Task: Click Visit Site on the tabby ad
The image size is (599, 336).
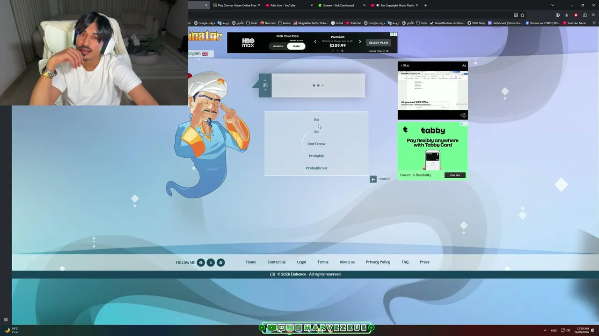Action: tap(455, 175)
